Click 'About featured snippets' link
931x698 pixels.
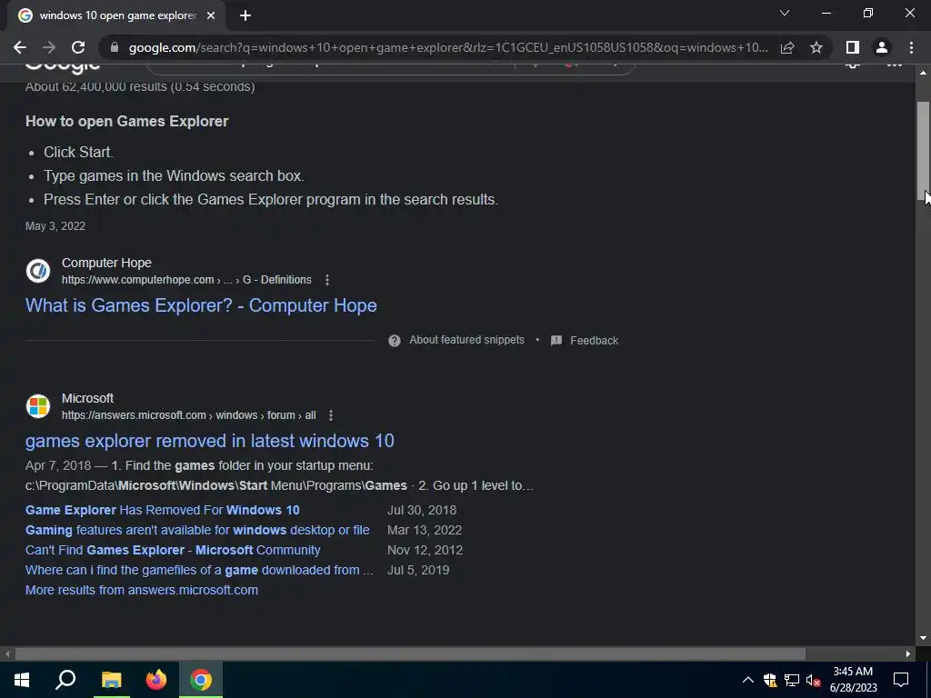click(x=466, y=340)
